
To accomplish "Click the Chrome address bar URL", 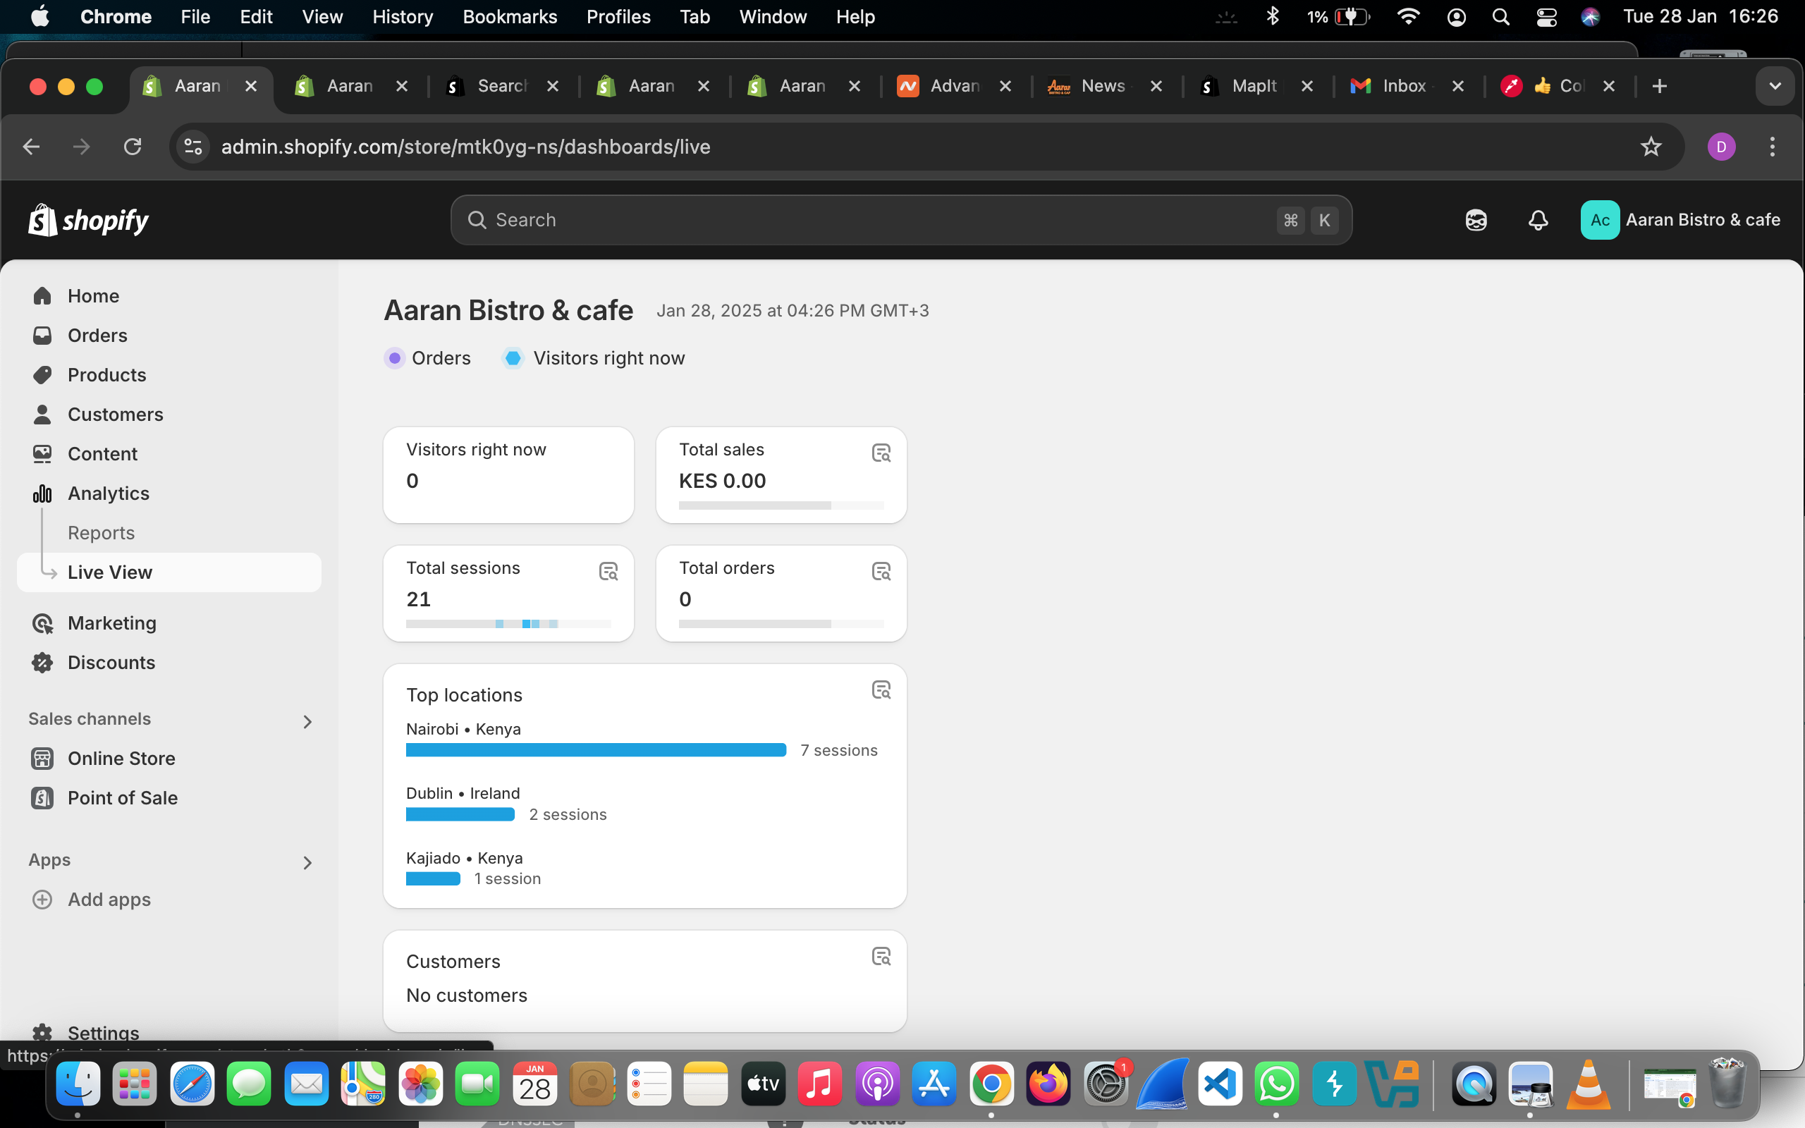I will [465, 147].
